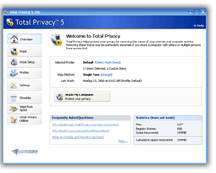Click the Frequently Asked Questions heading

coord(72,118)
